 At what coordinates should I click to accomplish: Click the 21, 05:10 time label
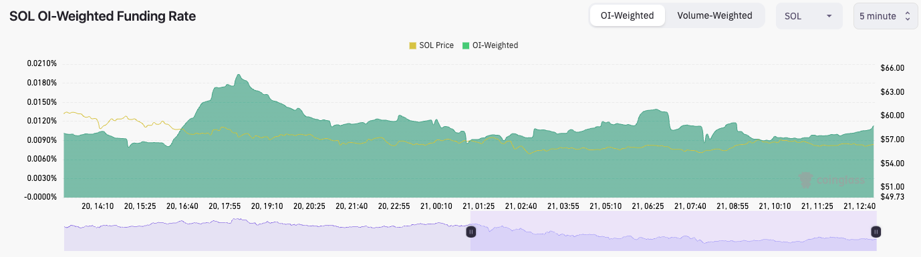pos(606,206)
